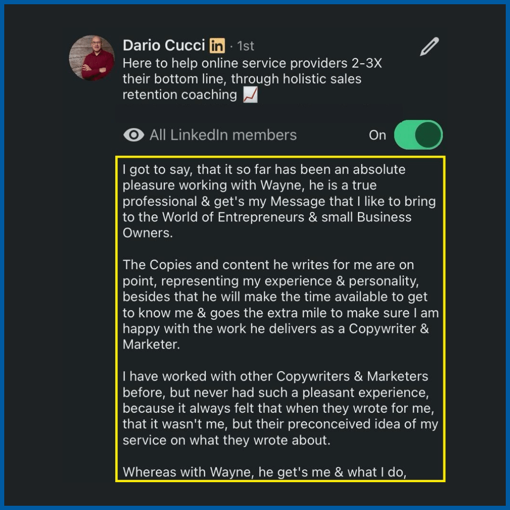This screenshot has height=510, width=510.
Task: Click Dario Cucci's profile photo
Action: [x=92, y=58]
